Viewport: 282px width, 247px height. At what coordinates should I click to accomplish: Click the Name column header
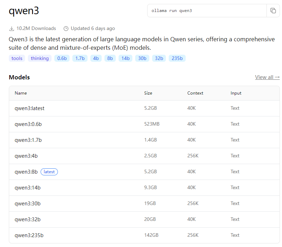21,93
